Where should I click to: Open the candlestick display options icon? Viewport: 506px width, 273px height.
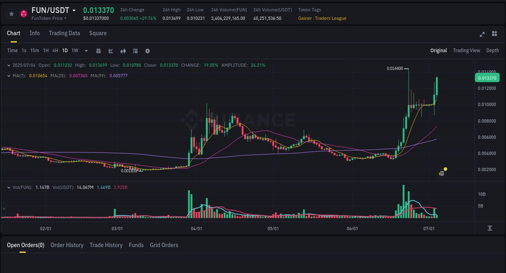tap(123, 51)
